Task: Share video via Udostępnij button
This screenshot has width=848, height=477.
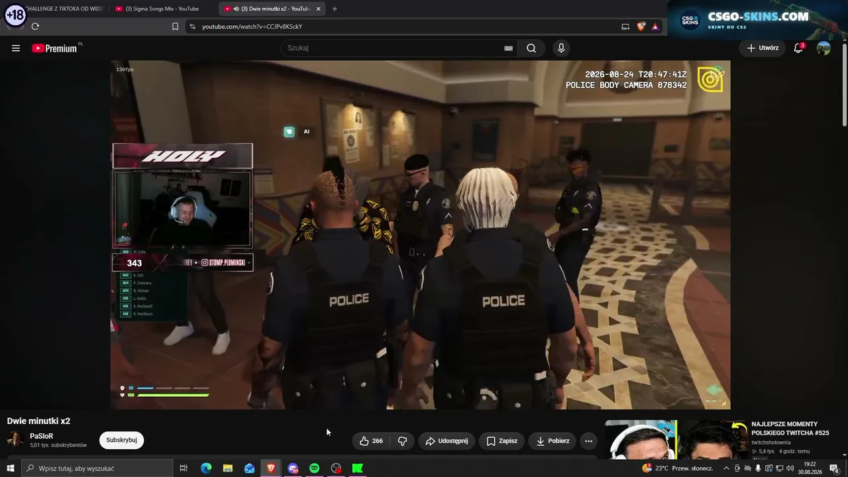Action: 447,441
